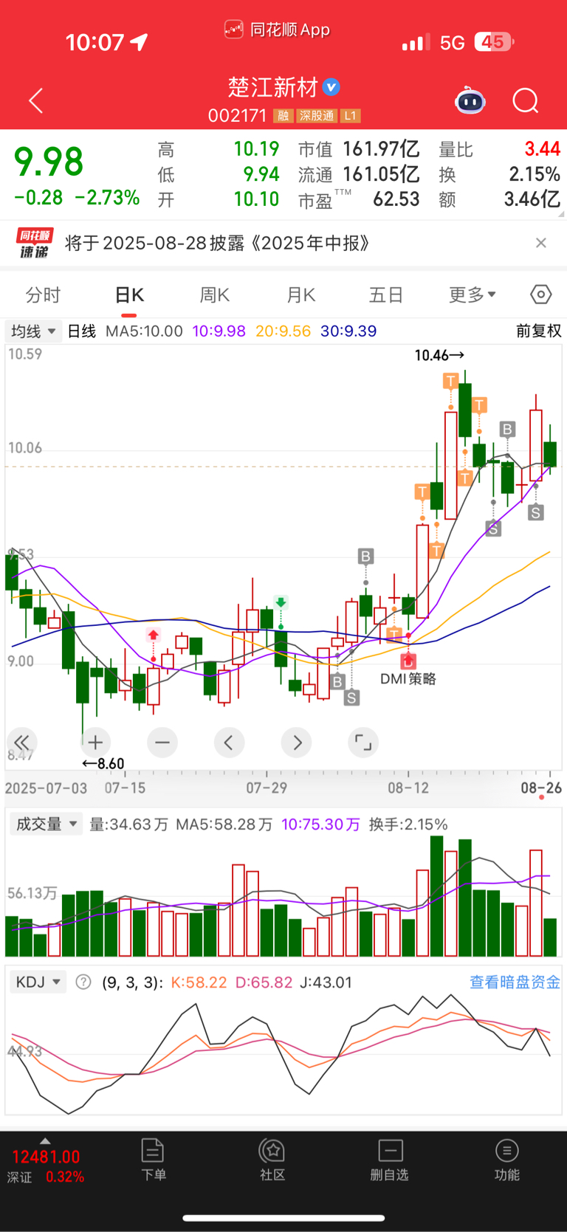Move the chart left with the arrow button

[229, 742]
